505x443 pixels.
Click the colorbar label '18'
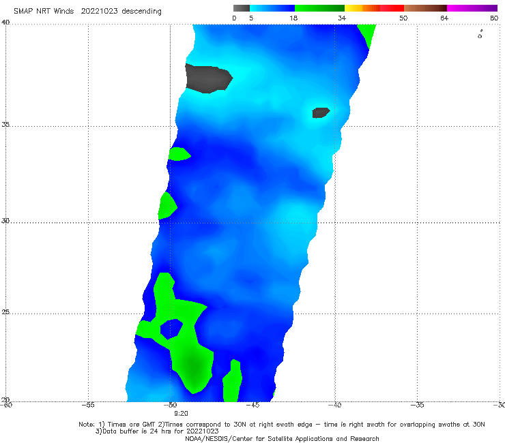[x=293, y=18]
